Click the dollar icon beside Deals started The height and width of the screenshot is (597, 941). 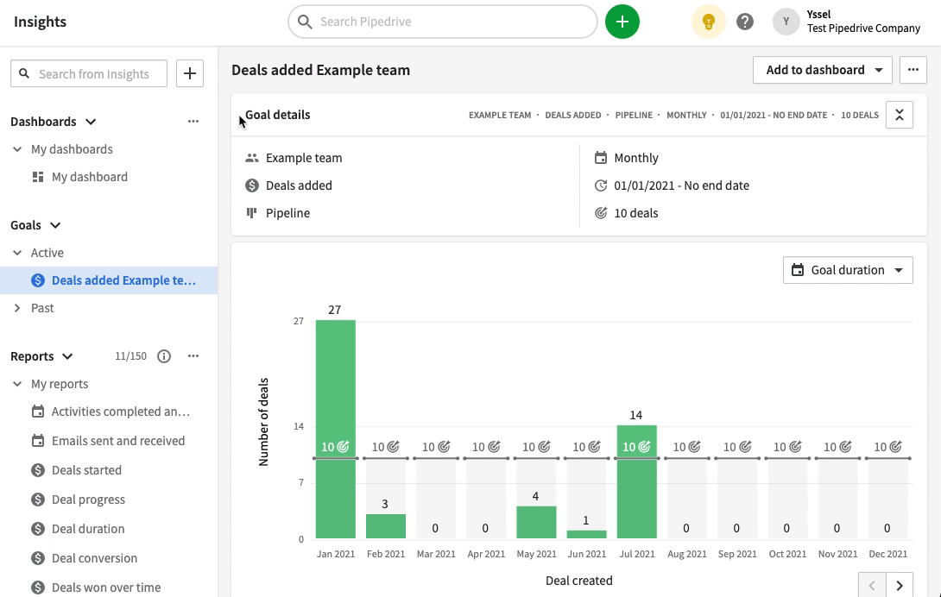[38, 470]
